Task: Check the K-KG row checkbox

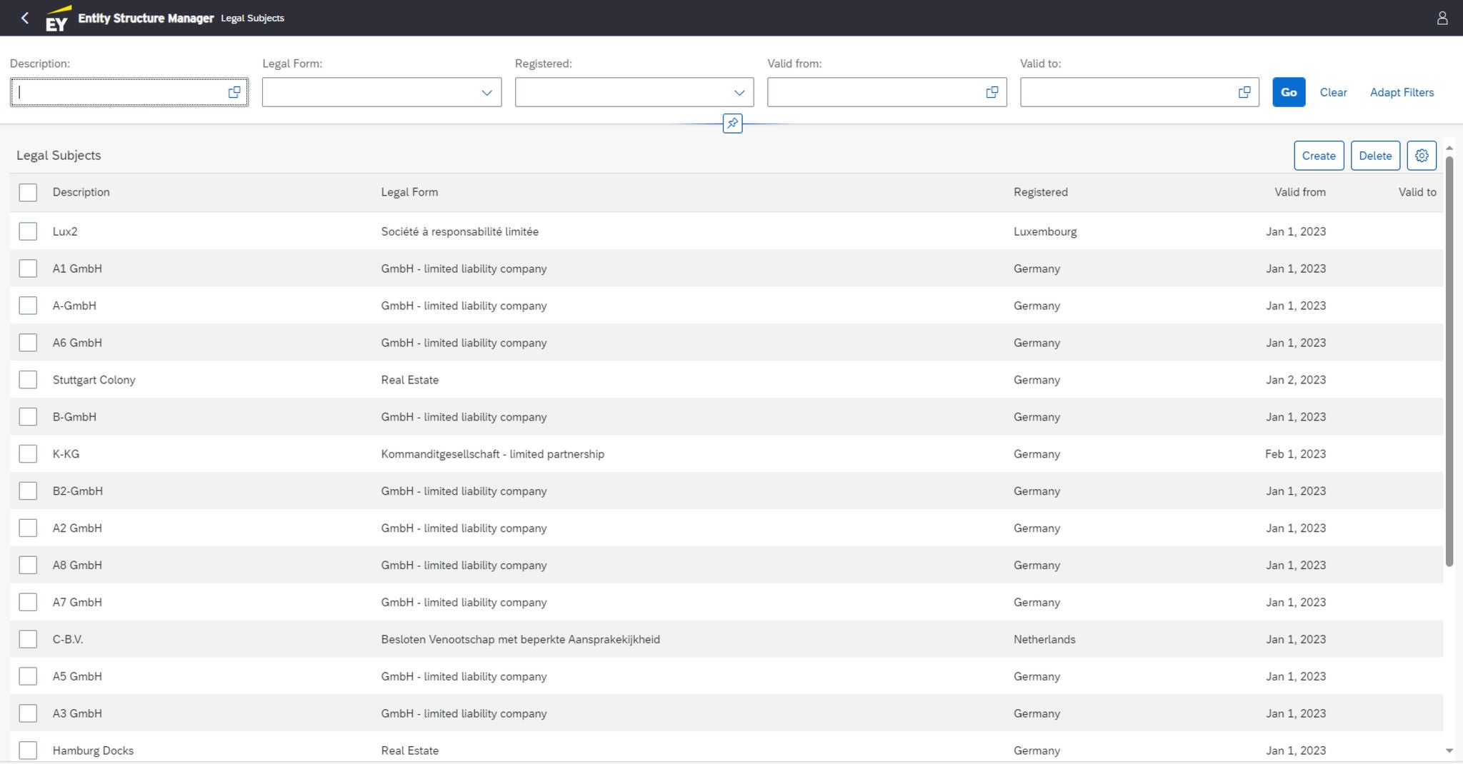Action: point(28,454)
